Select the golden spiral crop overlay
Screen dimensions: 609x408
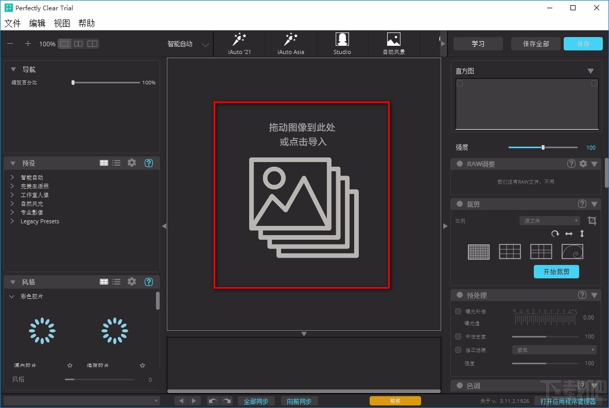572,252
